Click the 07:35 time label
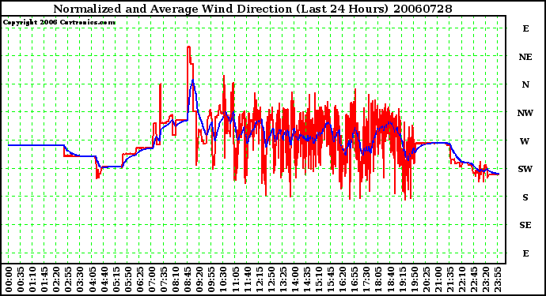The height and width of the screenshot is (296, 546). [164, 279]
